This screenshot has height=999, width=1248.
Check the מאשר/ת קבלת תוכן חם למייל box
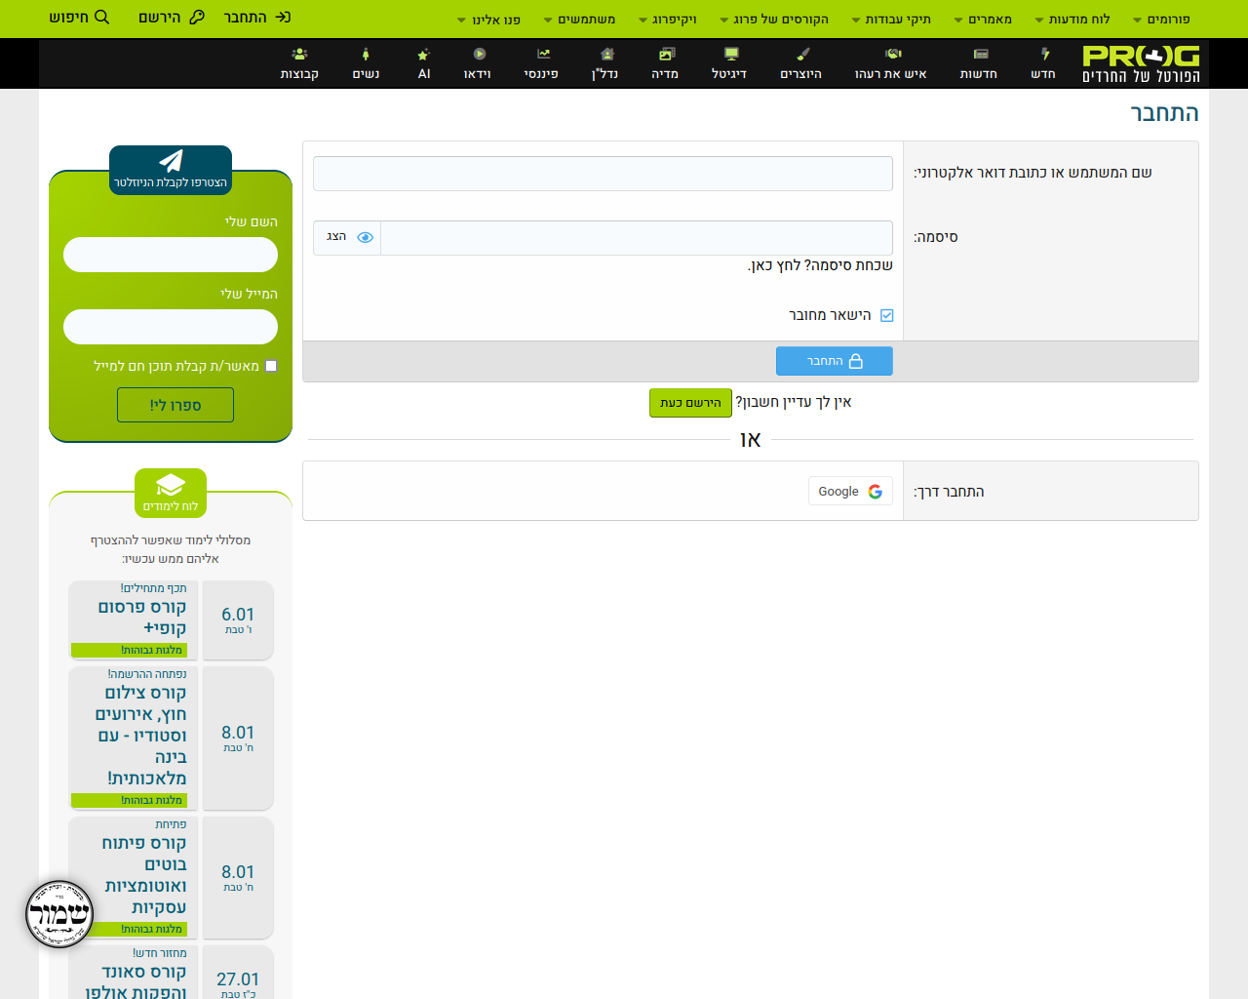(271, 366)
